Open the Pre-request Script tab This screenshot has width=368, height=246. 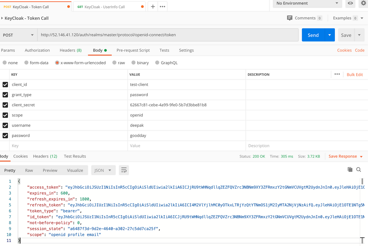(133, 50)
